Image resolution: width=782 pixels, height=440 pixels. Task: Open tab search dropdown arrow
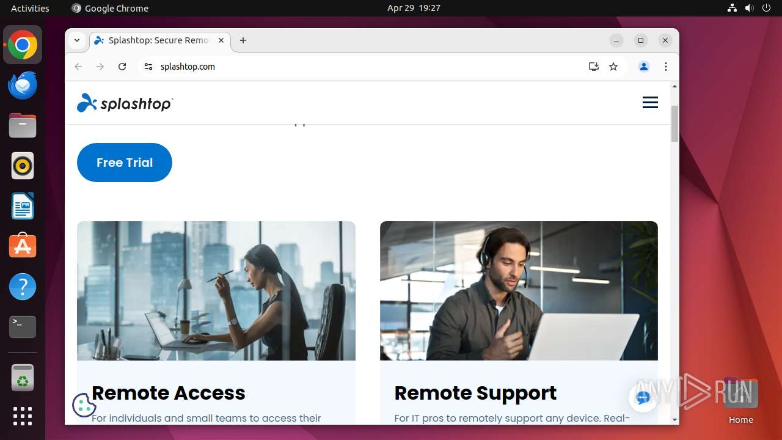(x=77, y=40)
